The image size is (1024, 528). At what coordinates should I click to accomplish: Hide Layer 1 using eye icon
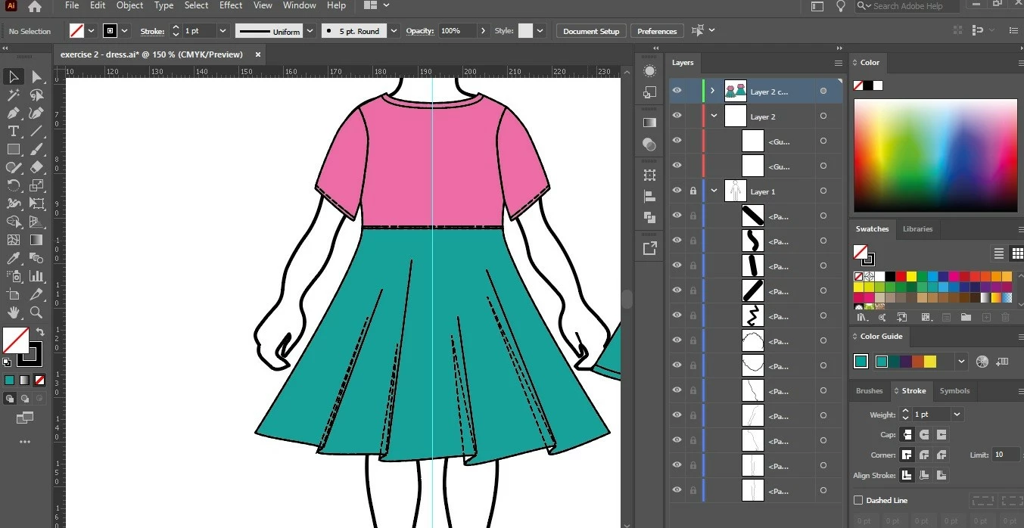click(677, 191)
